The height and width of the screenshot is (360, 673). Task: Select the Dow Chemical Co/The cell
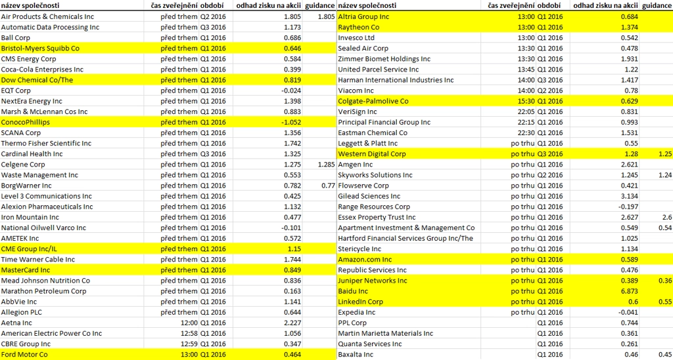[72, 79]
